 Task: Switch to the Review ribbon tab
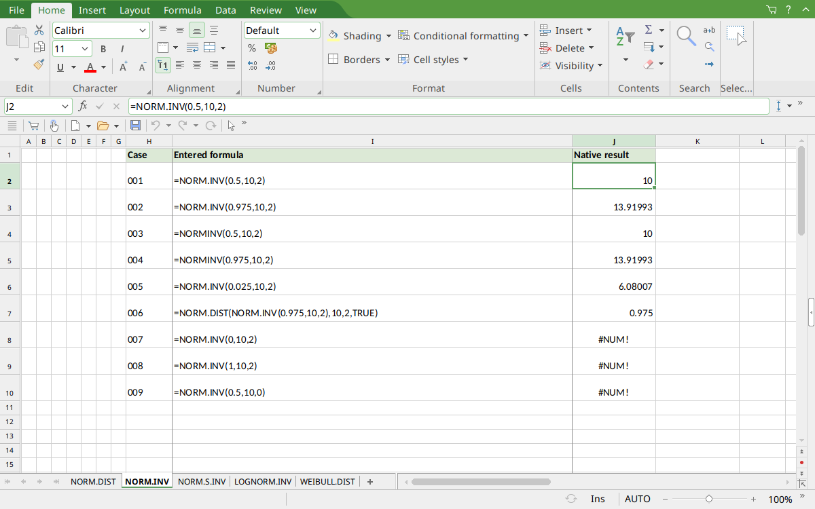(x=266, y=10)
